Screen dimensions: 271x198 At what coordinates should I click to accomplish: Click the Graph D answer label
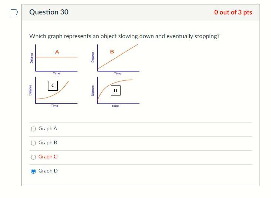click(x=48, y=171)
